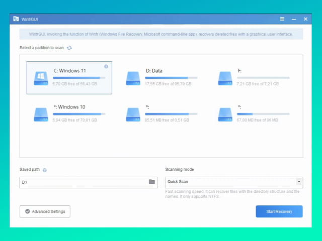Open the Saved path help tooltip icon

(x=45, y=170)
